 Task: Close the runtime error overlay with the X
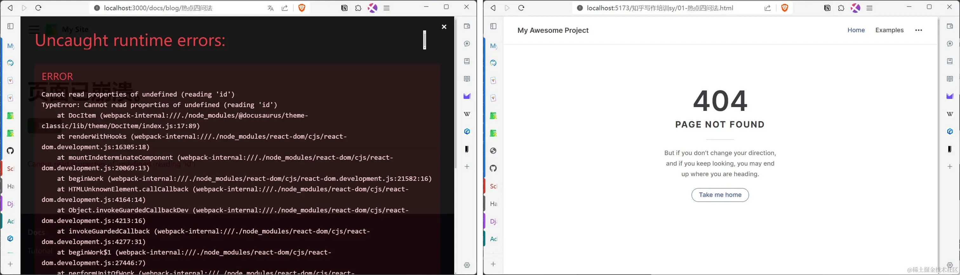444,27
